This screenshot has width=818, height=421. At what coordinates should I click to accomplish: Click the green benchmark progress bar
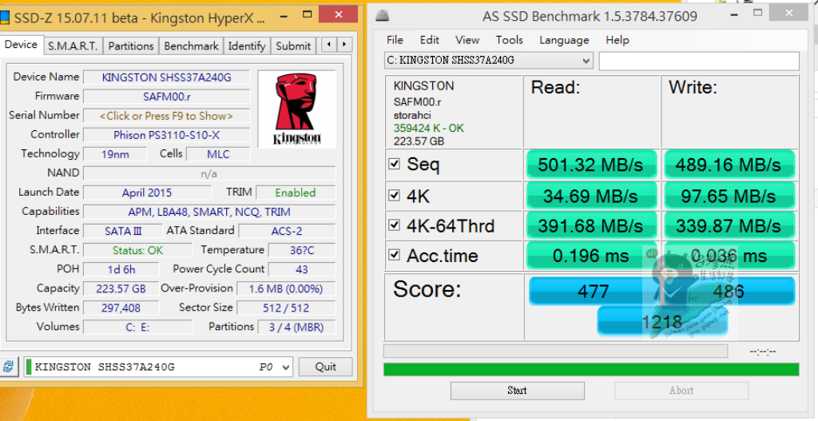tap(591, 369)
